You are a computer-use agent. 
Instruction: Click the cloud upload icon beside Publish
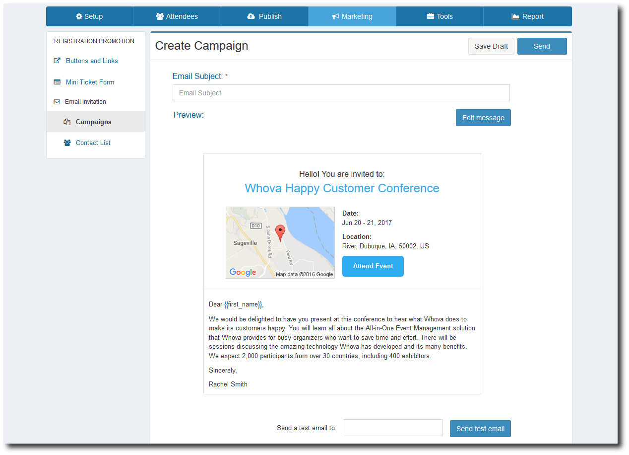click(251, 16)
